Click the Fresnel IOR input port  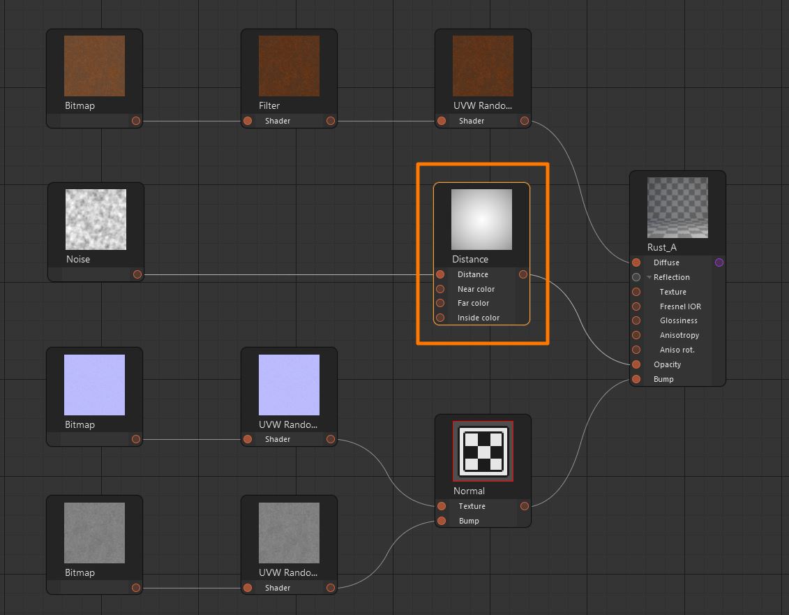pos(636,306)
